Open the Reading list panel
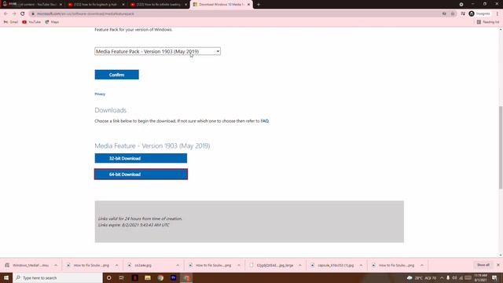The width and height of the screenshot is (503, 283). (488, 22)
